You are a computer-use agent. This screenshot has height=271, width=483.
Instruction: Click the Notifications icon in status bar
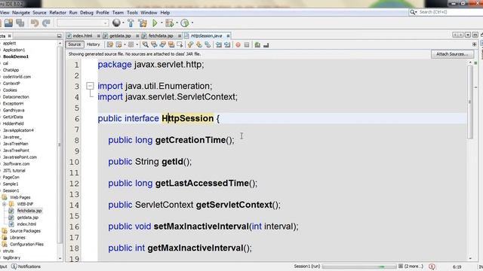point(14,266)
